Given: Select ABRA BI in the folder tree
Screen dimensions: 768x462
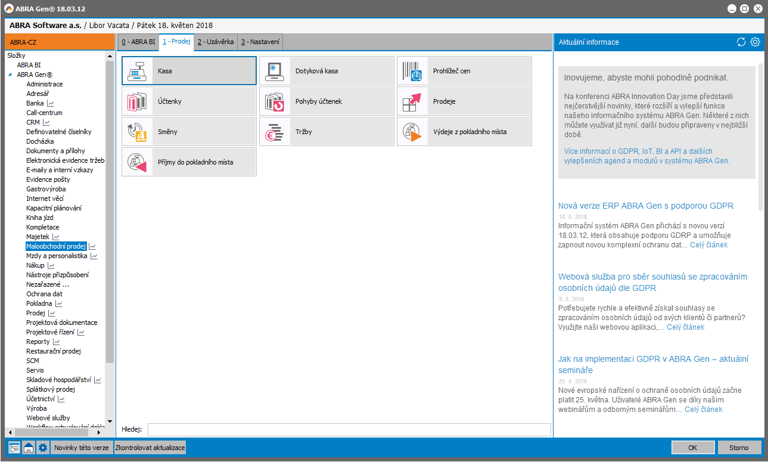Looking at the screenshot, I should coord(29,65).
